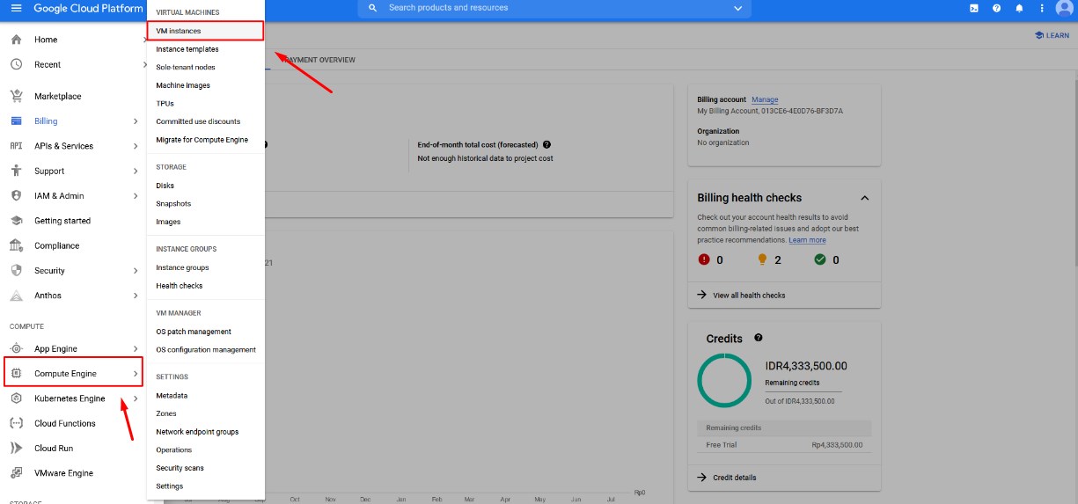Open Health checks entry

205,286
